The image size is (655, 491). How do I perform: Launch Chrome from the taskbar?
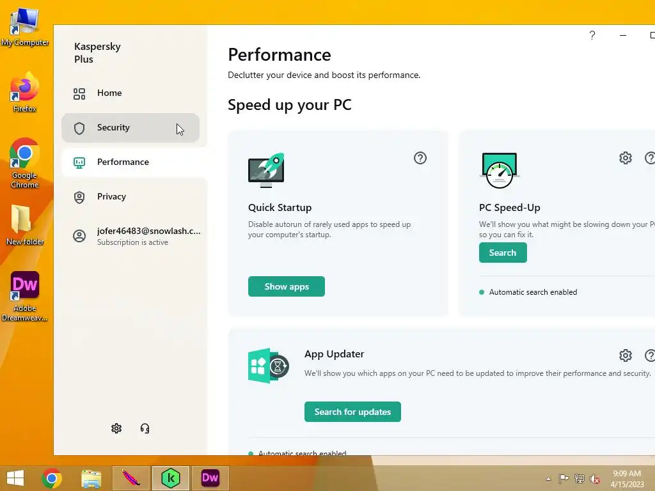52,478
